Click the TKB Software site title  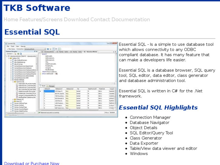point(37,8)
